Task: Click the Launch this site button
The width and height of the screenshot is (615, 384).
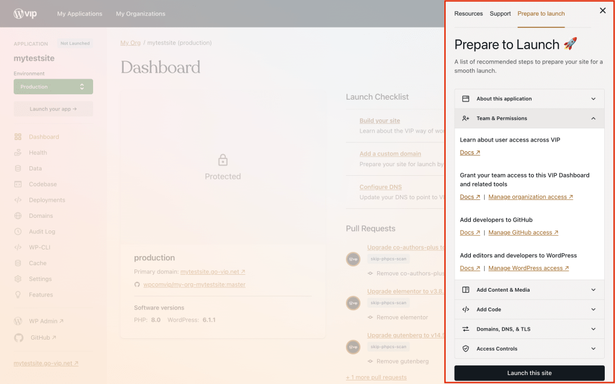Action: pos(530,373)
